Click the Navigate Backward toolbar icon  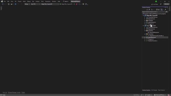3,4
